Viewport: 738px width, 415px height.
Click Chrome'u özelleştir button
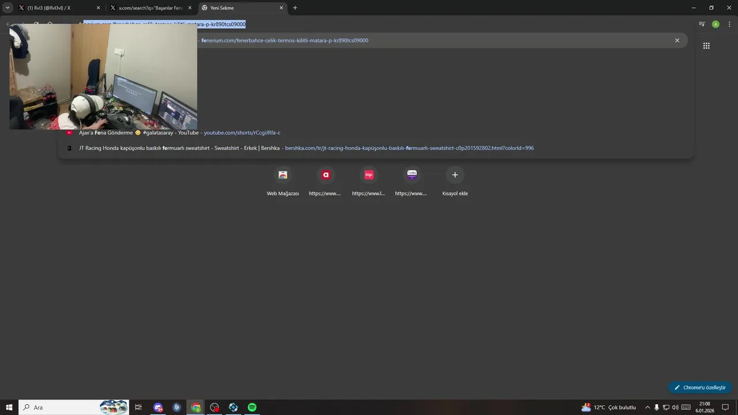tap(700, 387)
